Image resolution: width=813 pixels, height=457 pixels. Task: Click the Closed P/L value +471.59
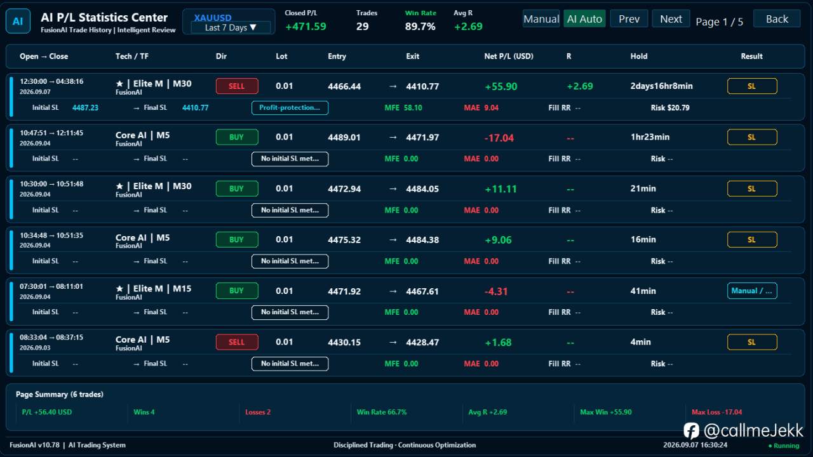[306, 27]
